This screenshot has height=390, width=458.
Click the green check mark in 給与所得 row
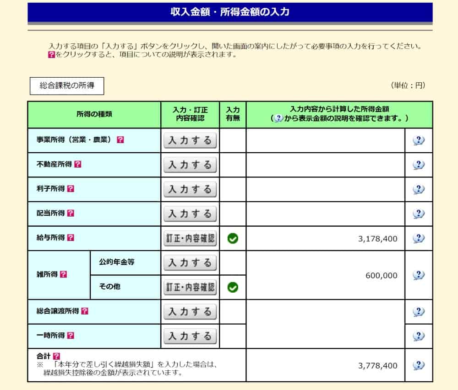tap(233, 238)
